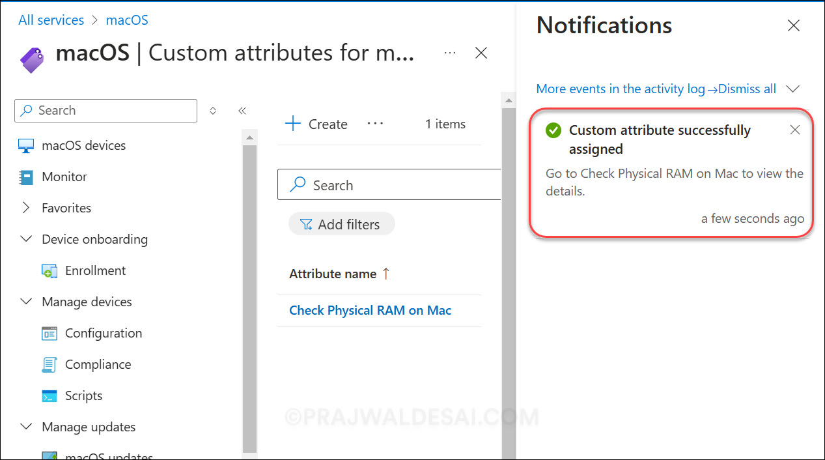Open the ellipsis menu beside page title
The image size is (825, 460).
[450, 53]
